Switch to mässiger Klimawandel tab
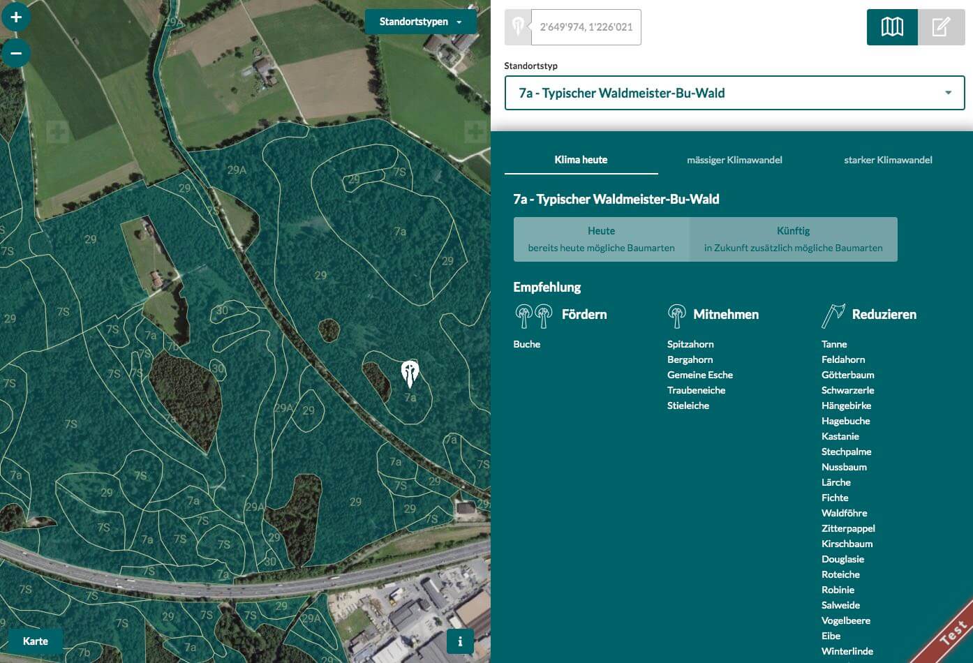Viewport: 973px width, 663px height. pyautogui.click(x=734, y=160)
